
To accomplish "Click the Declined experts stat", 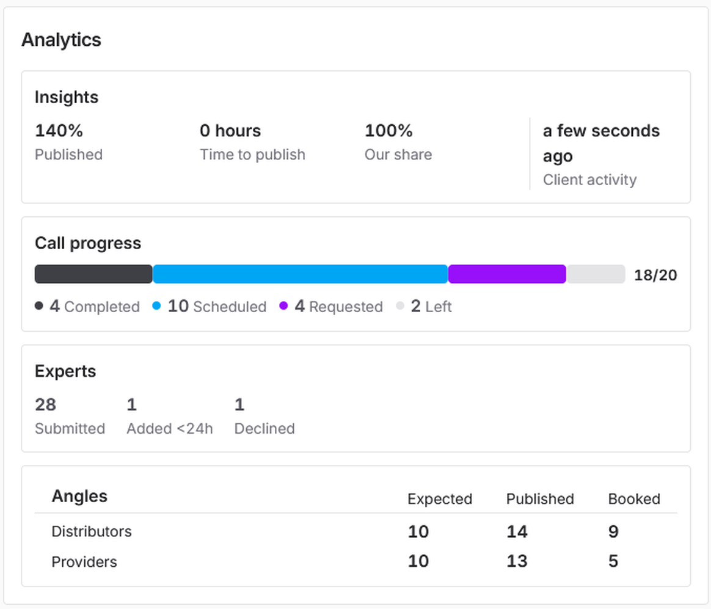I will (264, 416).
